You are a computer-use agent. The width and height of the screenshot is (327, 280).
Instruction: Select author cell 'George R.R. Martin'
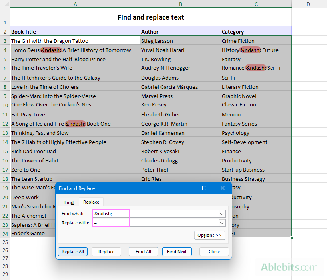(181, 124)
